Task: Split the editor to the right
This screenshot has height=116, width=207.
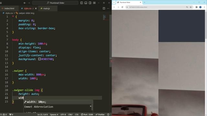Action: [x=104, y=8]
